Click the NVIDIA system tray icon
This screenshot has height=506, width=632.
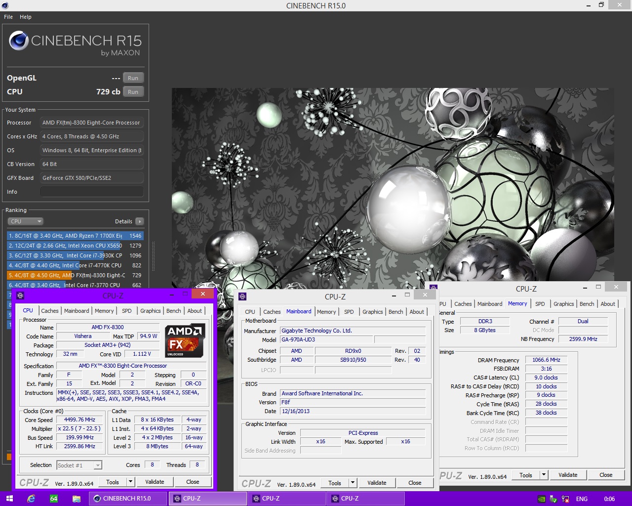542,499
